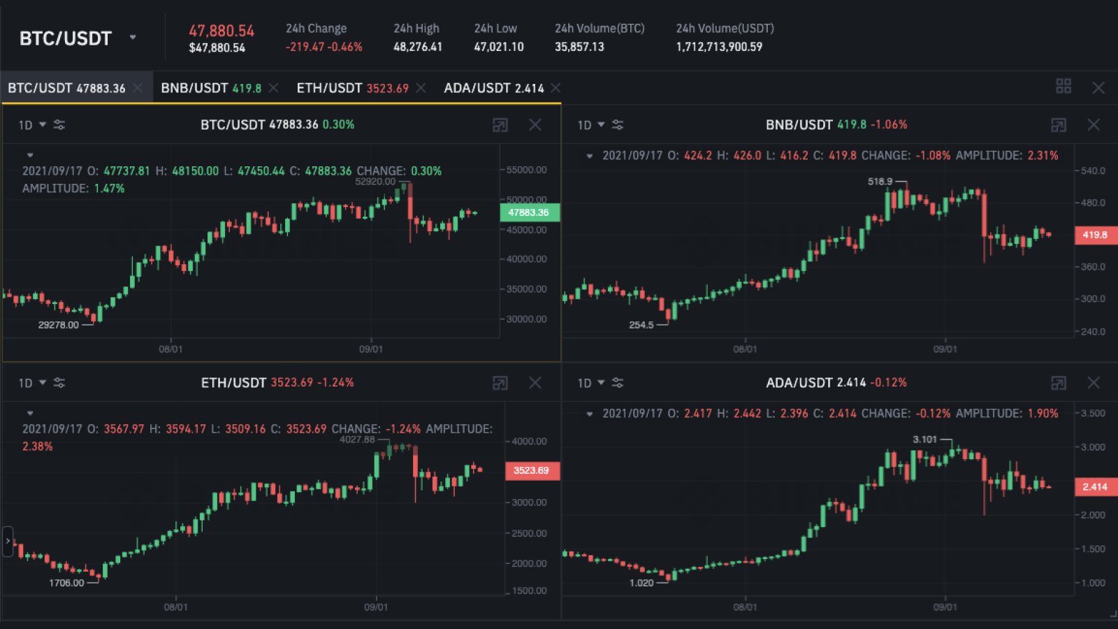Image resolution: width=1118 pixels, height=629 pixels.
Task: Pop out the ETH/USDT chart to fullscreen
Action: [500, 383]
